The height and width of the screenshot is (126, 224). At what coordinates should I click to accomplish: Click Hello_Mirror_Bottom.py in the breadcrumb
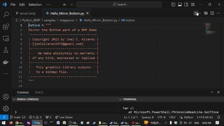pyautogui.click(x=100, y=20)
